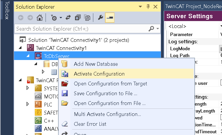Select Solution 'TwinCAT Connectivity1' root node
Screen dimensions: 222x135
pos(79,40)
